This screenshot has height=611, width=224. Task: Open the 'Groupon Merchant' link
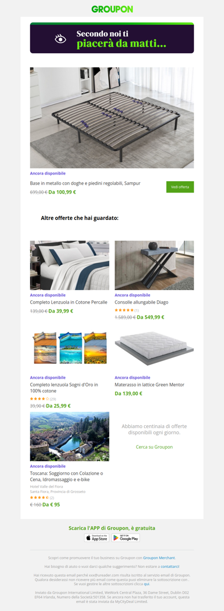tap(159, 558)
